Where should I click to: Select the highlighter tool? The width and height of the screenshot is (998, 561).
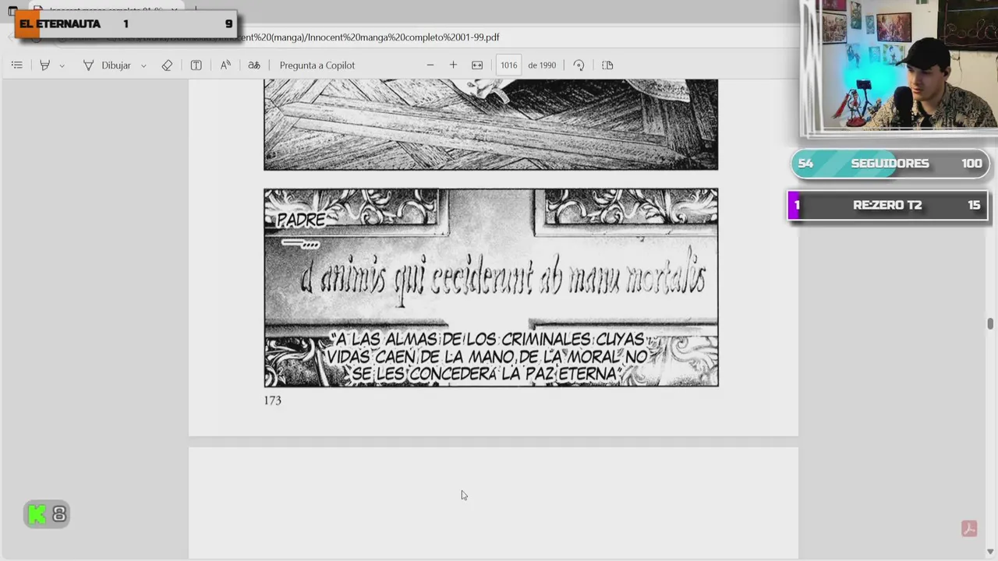coord(44,65)
